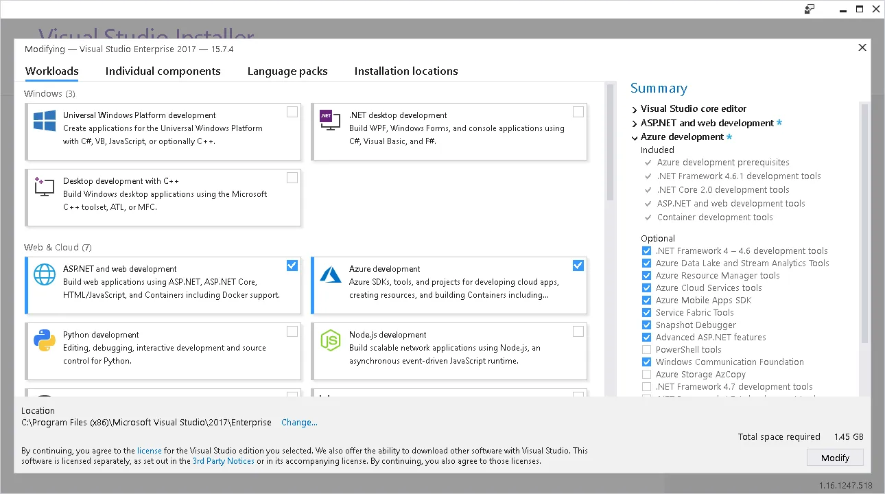Uncheck ASP.NET and web development workload
Image resolution: width=885 pixels, height=494 pixels.
tap(292, 266)
